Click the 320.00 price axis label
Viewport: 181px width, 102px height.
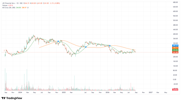coord(175,43)
